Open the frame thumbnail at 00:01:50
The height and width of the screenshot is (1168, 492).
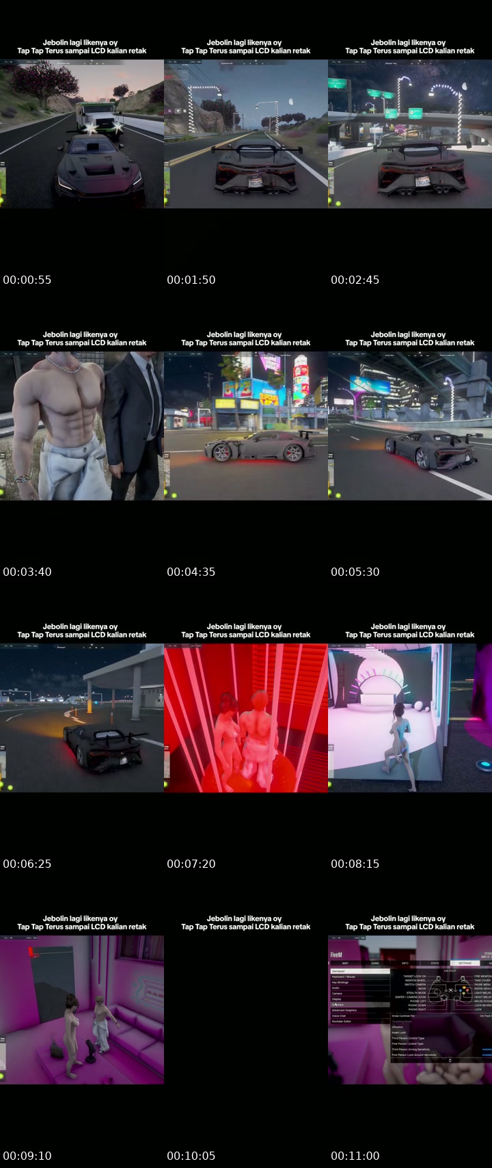click(x=246, y=133)
